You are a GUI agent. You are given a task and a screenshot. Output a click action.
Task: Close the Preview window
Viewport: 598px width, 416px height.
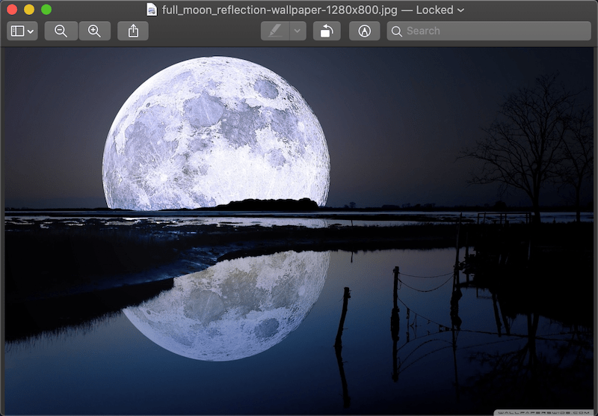pyautogui.click(x=12, y=10)
